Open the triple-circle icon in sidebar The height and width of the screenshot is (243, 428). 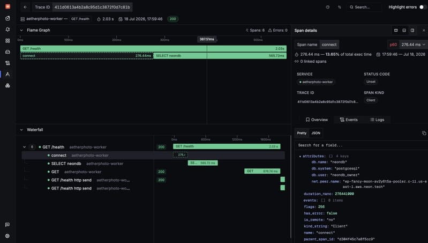7,85
